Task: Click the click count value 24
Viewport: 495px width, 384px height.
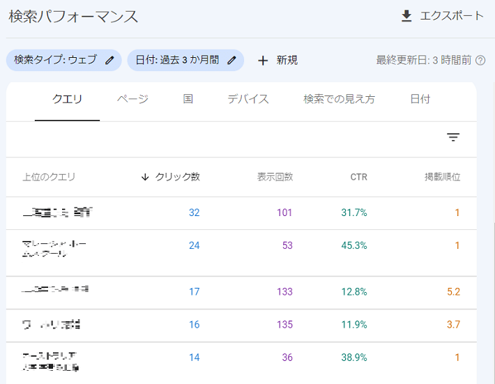Action: click(194, 245)
